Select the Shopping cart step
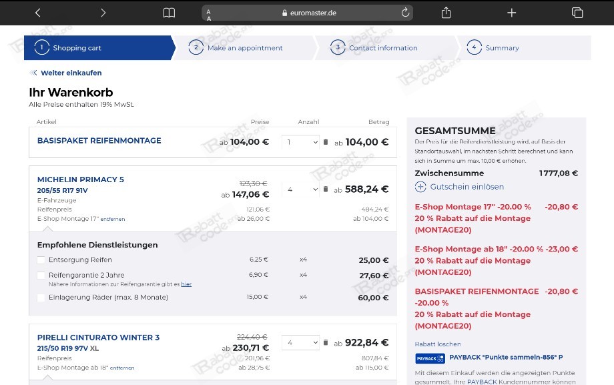 click(98, 48)
